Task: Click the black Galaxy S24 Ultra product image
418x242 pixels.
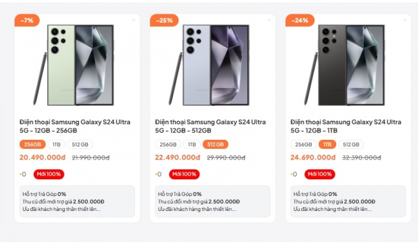Action: pyautogui.click(x=346, y=65)
